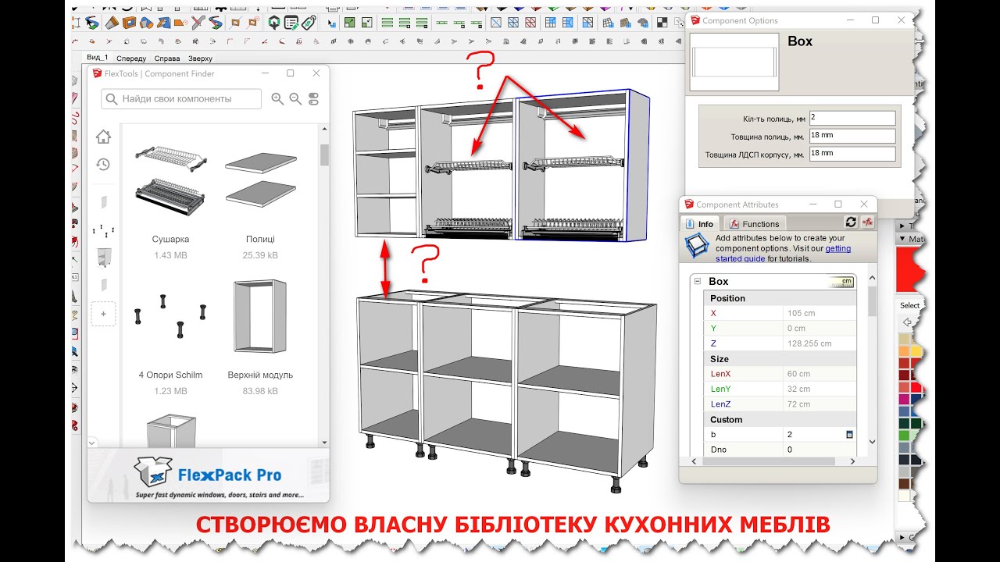This screenshot has width=1000, height=562.
Task: Zoom in thumbnails with magnifier plus icon
Action: [x=277, y=98]
